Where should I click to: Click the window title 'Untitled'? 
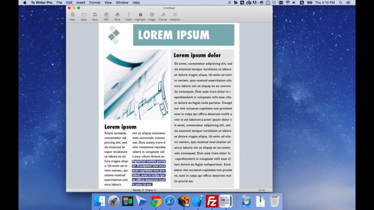pos(169,8)
